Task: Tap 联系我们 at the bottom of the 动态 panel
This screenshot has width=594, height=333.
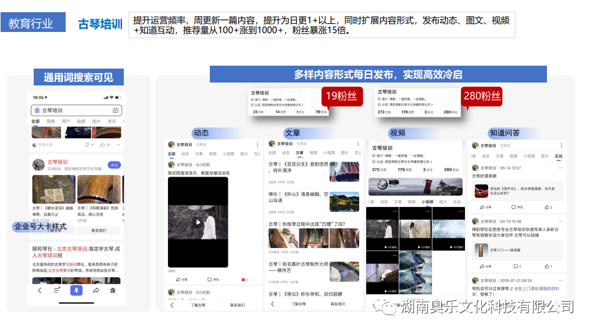Action: pos(238,305)
